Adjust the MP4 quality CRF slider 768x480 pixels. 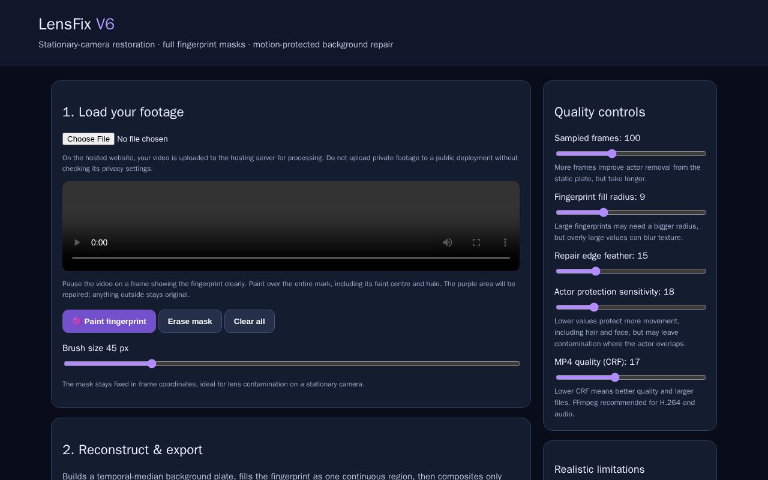pos(631,377)
